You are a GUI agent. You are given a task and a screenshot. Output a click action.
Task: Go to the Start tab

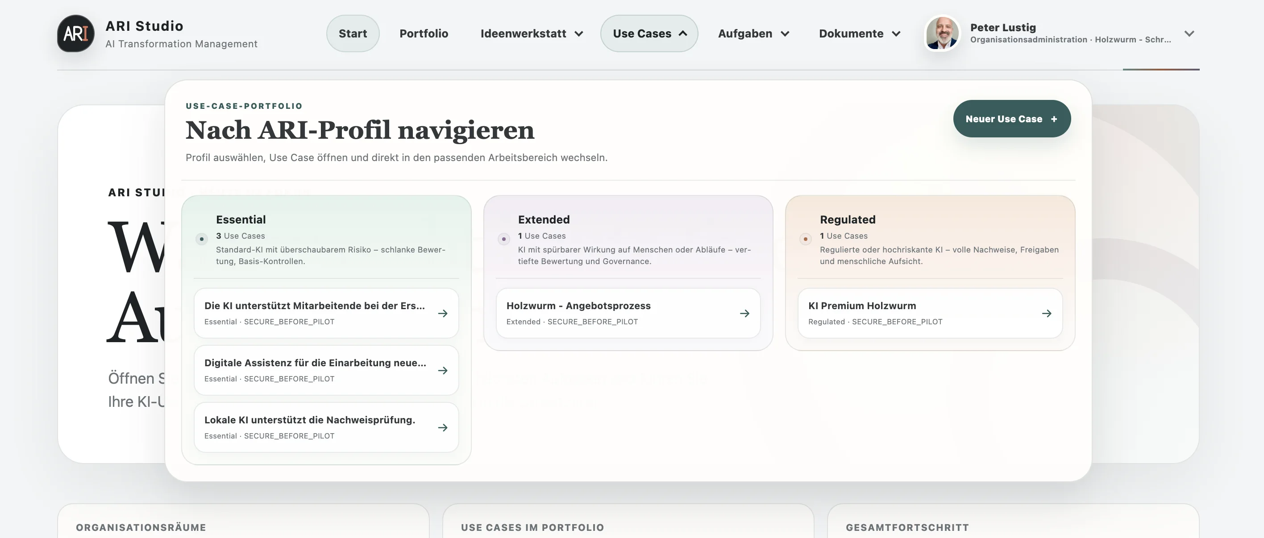[353, 33]
